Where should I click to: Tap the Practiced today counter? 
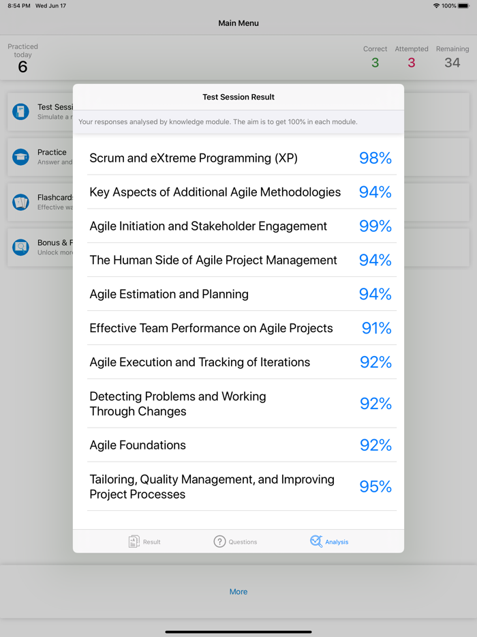click(x=22, y=55)
